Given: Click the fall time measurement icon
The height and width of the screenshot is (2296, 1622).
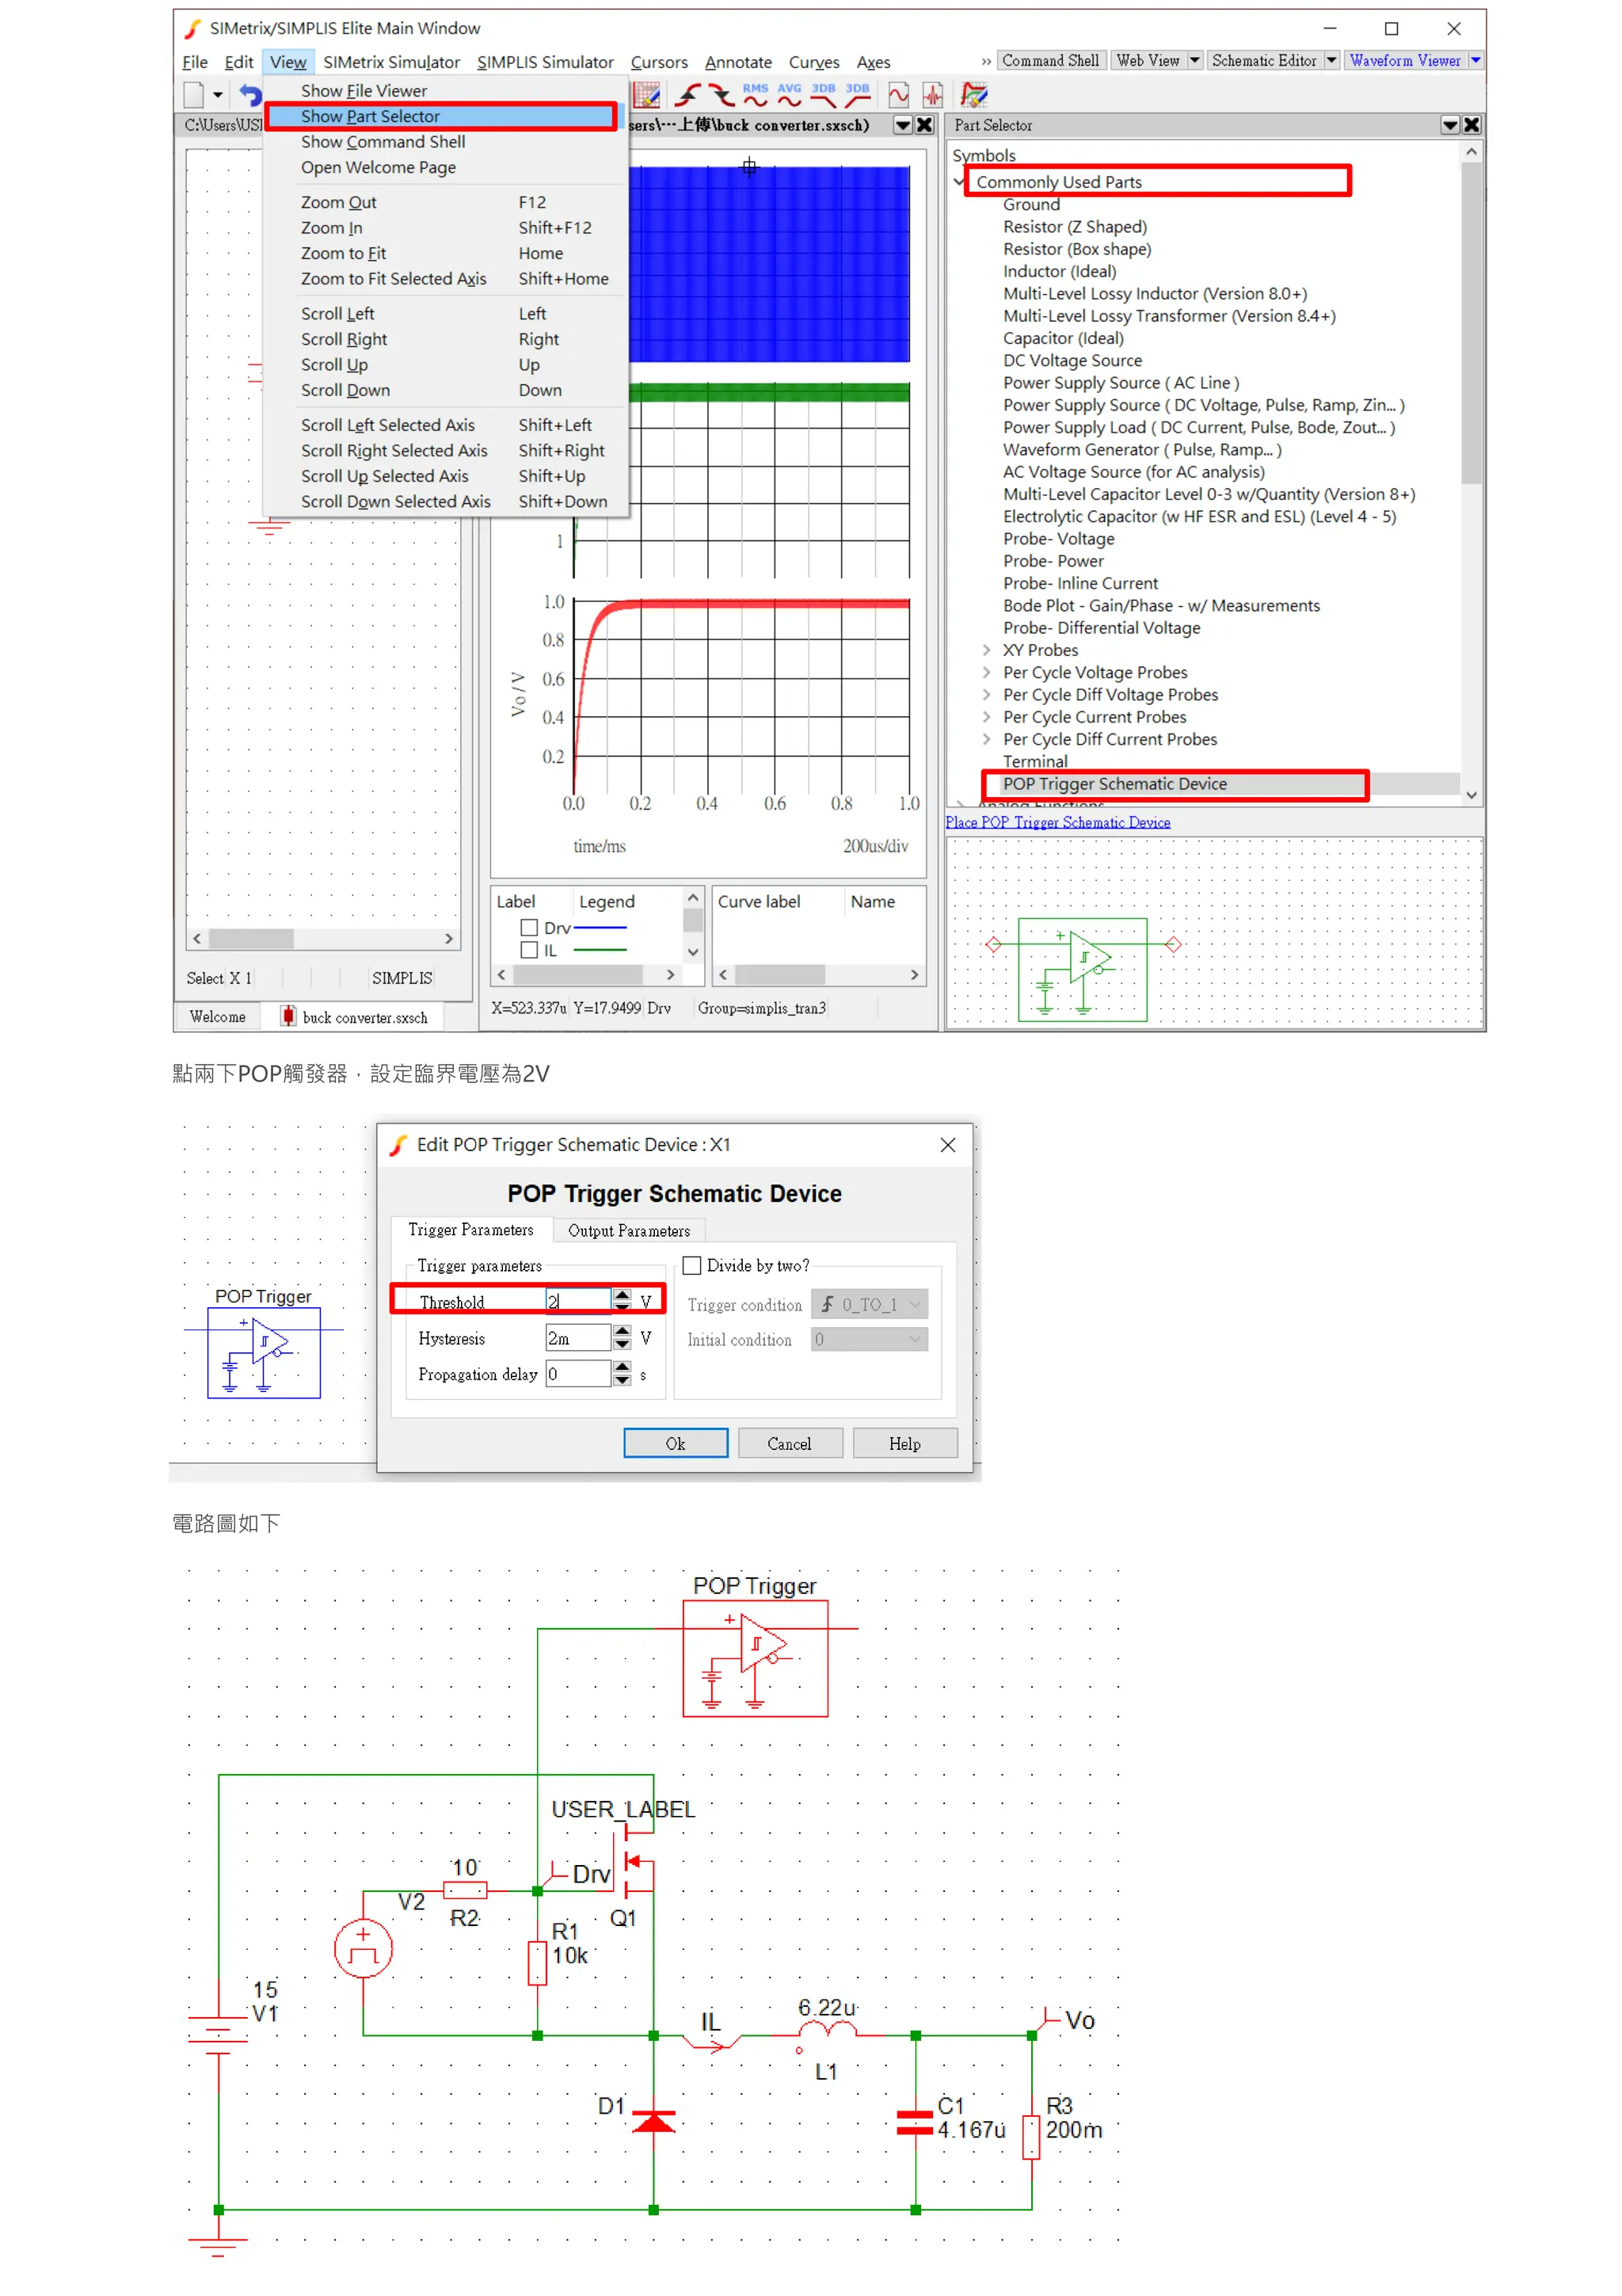Looking at the screenshot, I should coord(721,95).
